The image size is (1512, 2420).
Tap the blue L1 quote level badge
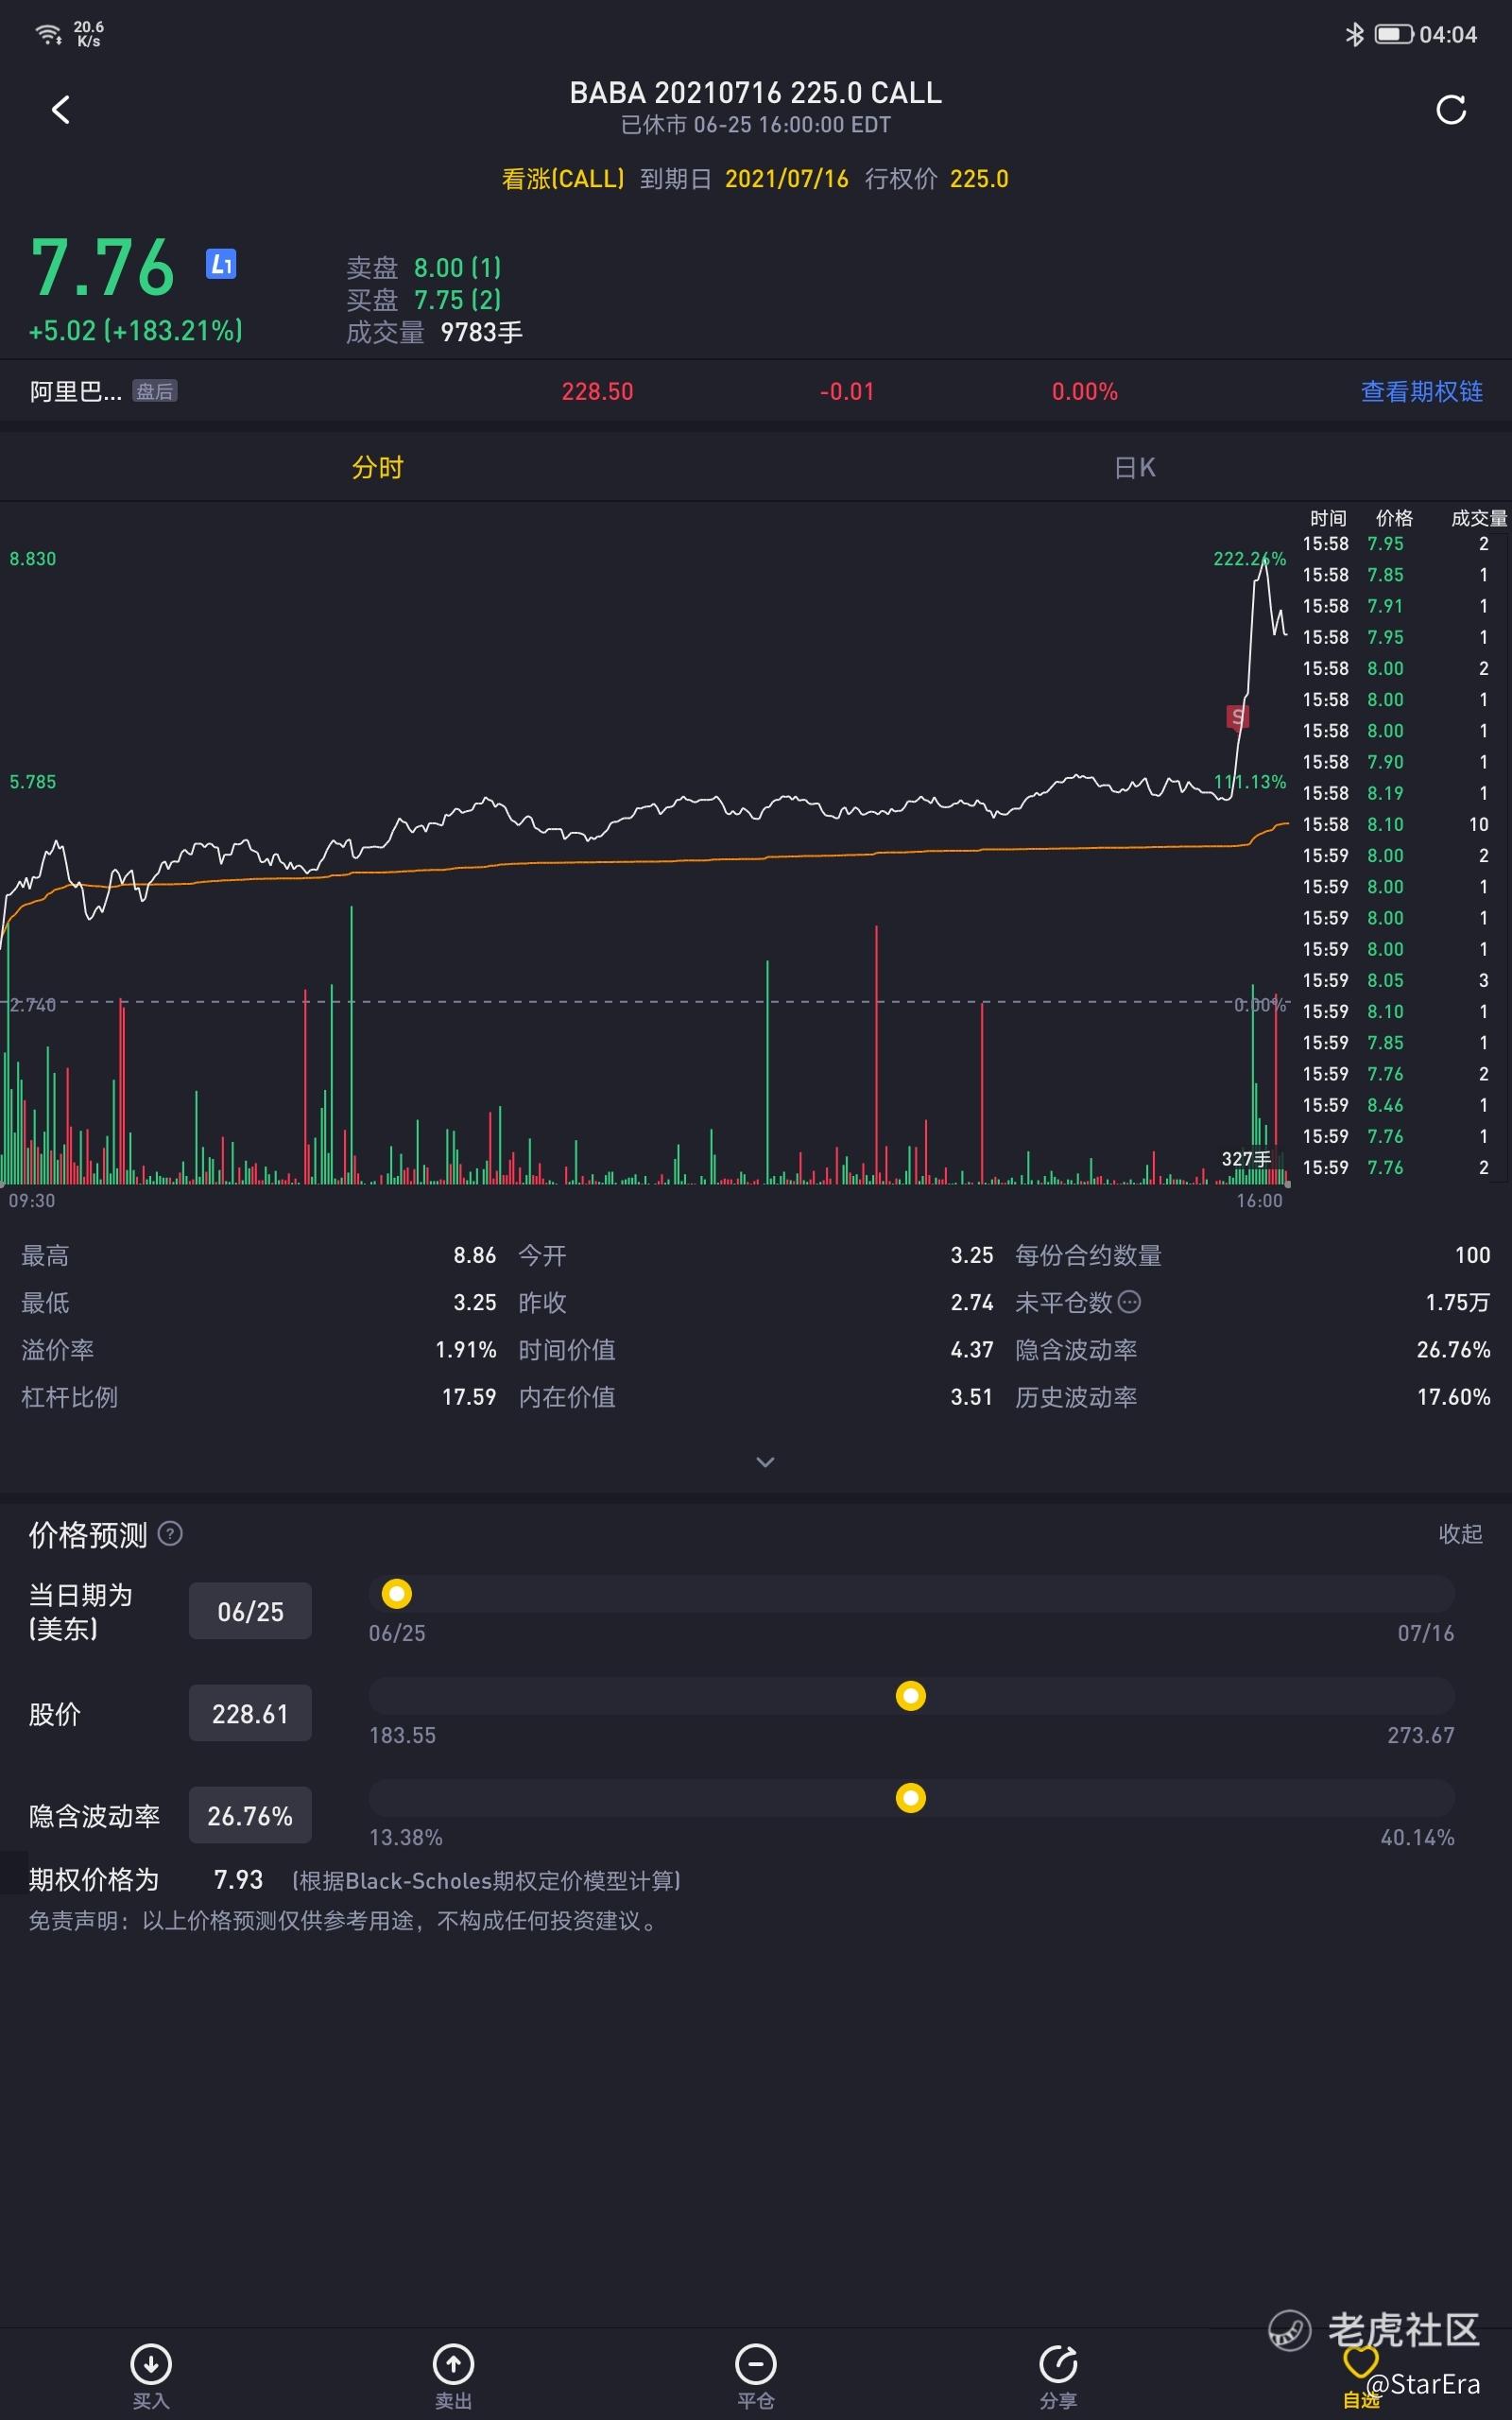tap(221, 264)
